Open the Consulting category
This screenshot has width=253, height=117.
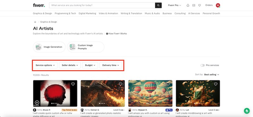pyautogui.click(x=180, y=13)
